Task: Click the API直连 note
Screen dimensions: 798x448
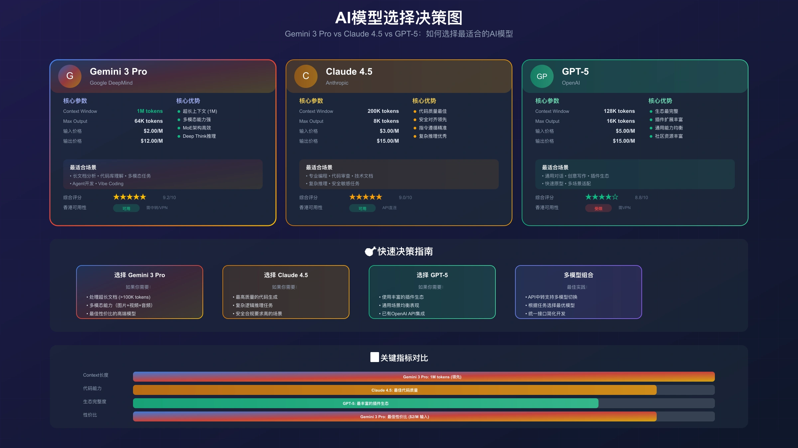Action: point(389,208)
